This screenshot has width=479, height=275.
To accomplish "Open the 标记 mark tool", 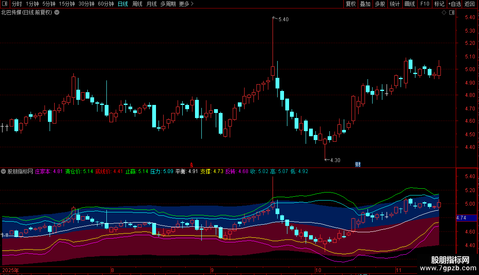I will 439,4.
